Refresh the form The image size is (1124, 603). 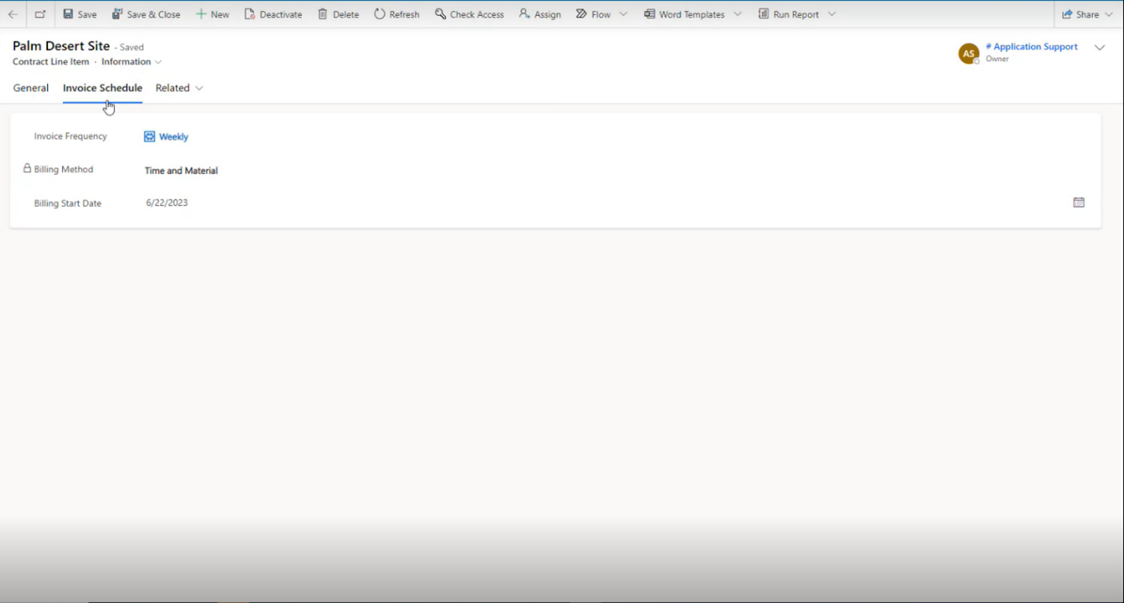(397, 14)
